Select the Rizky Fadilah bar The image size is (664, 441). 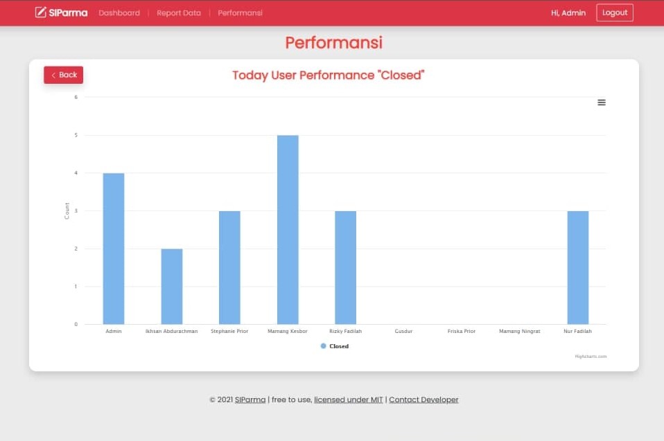pyautogui.click(x=345, y=268)
